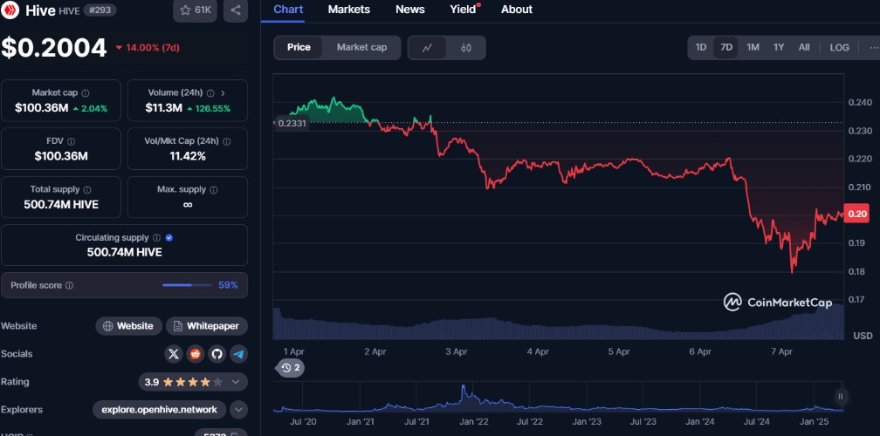
Task: Open the Yield tab
Action: (x=464, y=10)
